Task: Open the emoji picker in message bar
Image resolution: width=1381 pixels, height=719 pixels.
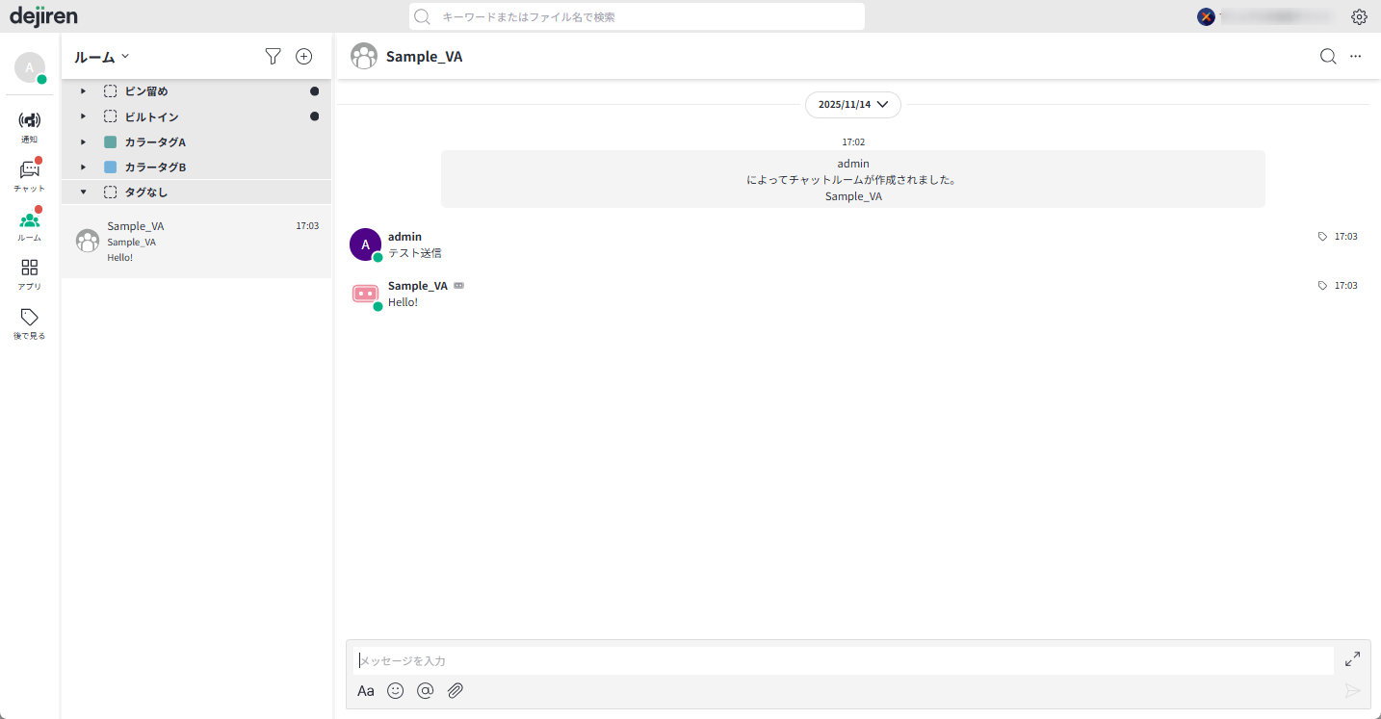Action: tap(395, 690)
